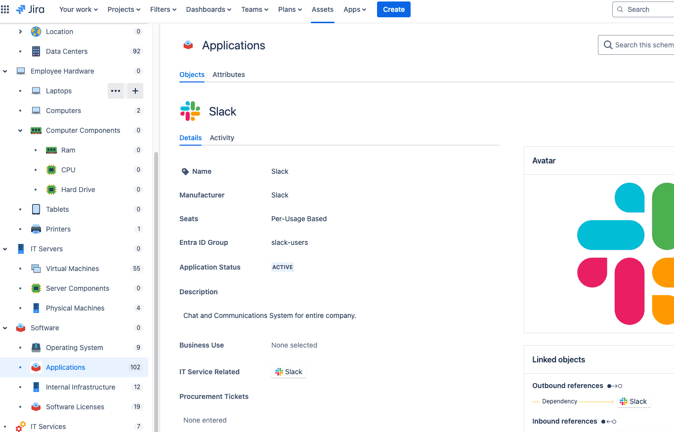Click the plus icon next to Laptops

click(x=135, y=91)
